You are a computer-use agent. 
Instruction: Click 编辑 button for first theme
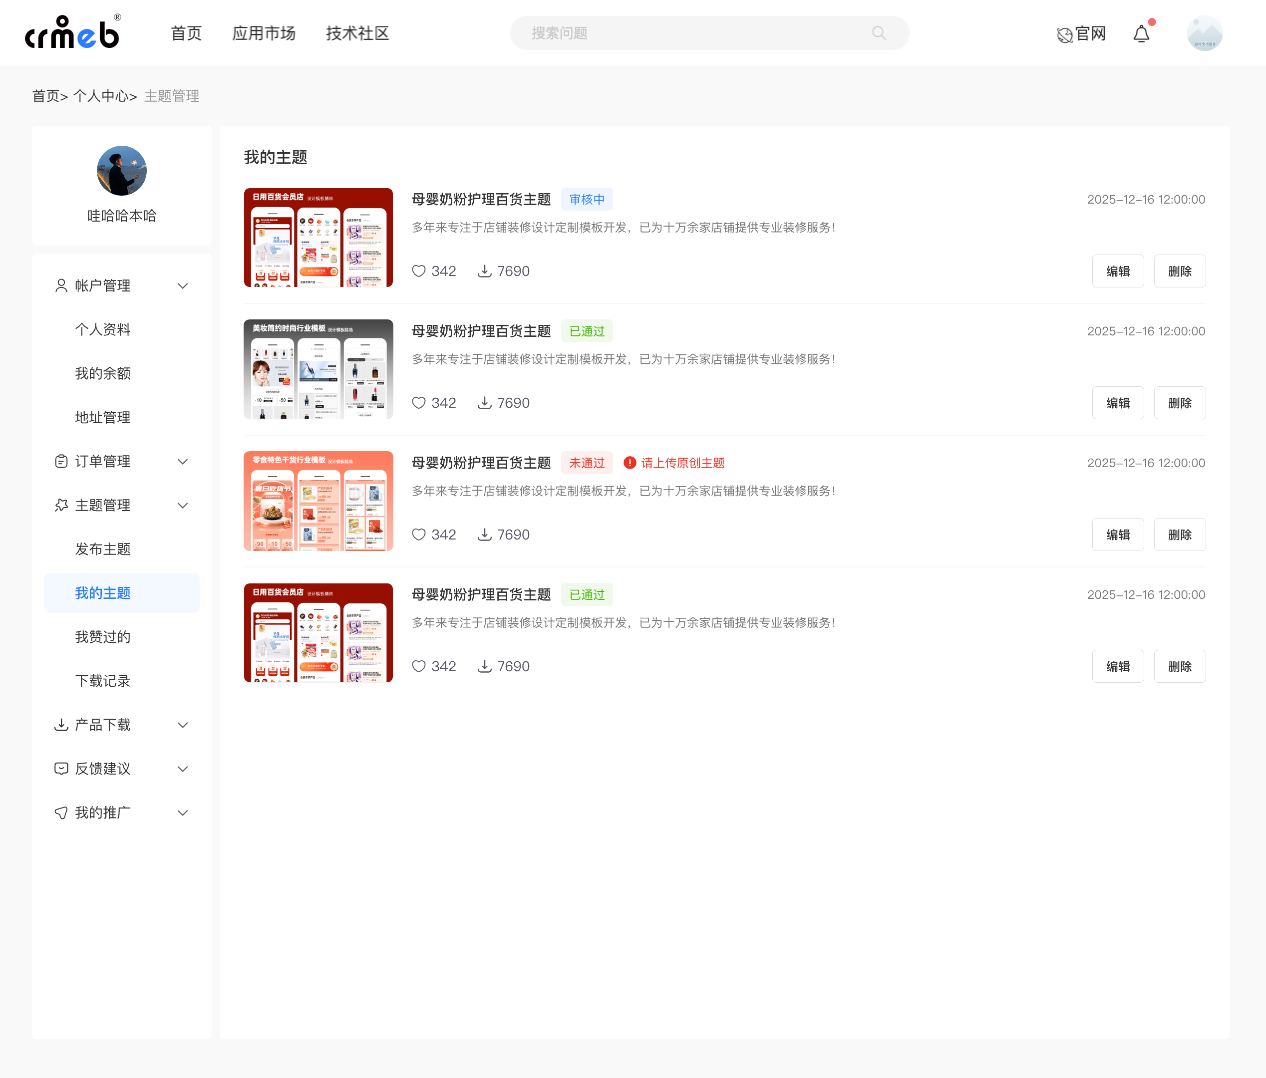point(1118,271)
